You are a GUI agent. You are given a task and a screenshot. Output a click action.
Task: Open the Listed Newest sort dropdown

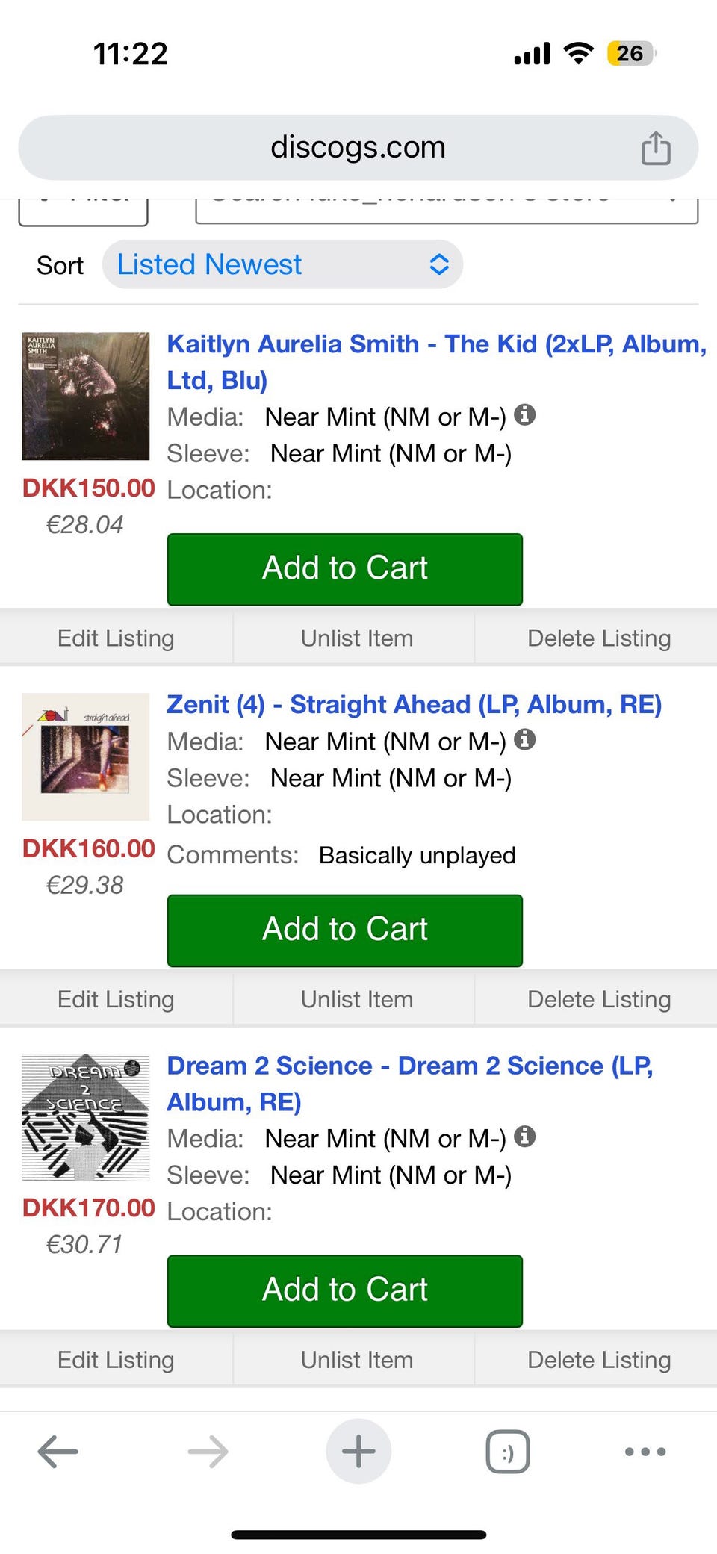tap(282, 264)
